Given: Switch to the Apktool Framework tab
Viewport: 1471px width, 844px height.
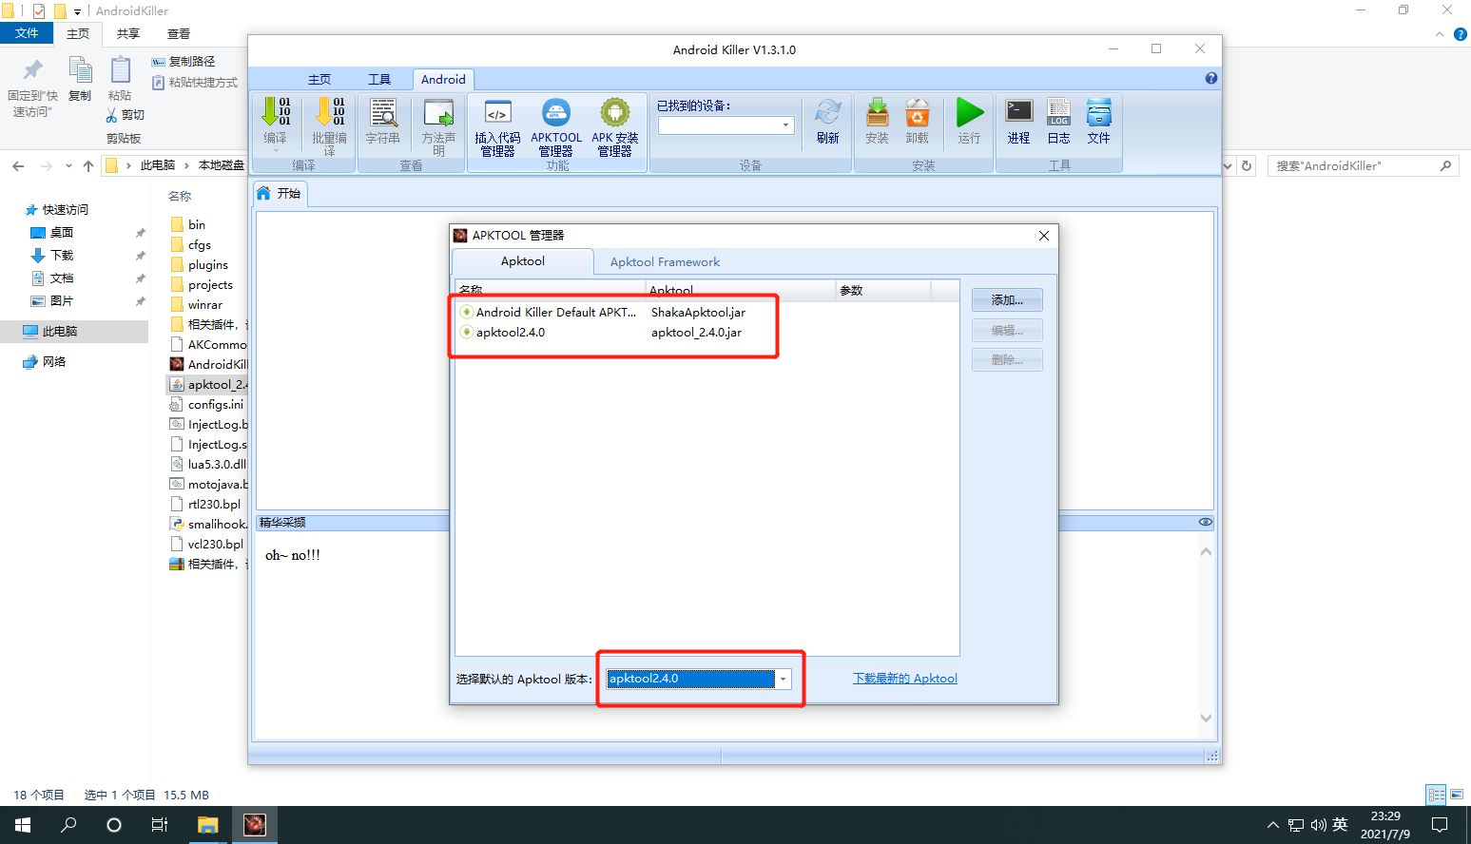Looking at the screenshot, I should [665, 262].
